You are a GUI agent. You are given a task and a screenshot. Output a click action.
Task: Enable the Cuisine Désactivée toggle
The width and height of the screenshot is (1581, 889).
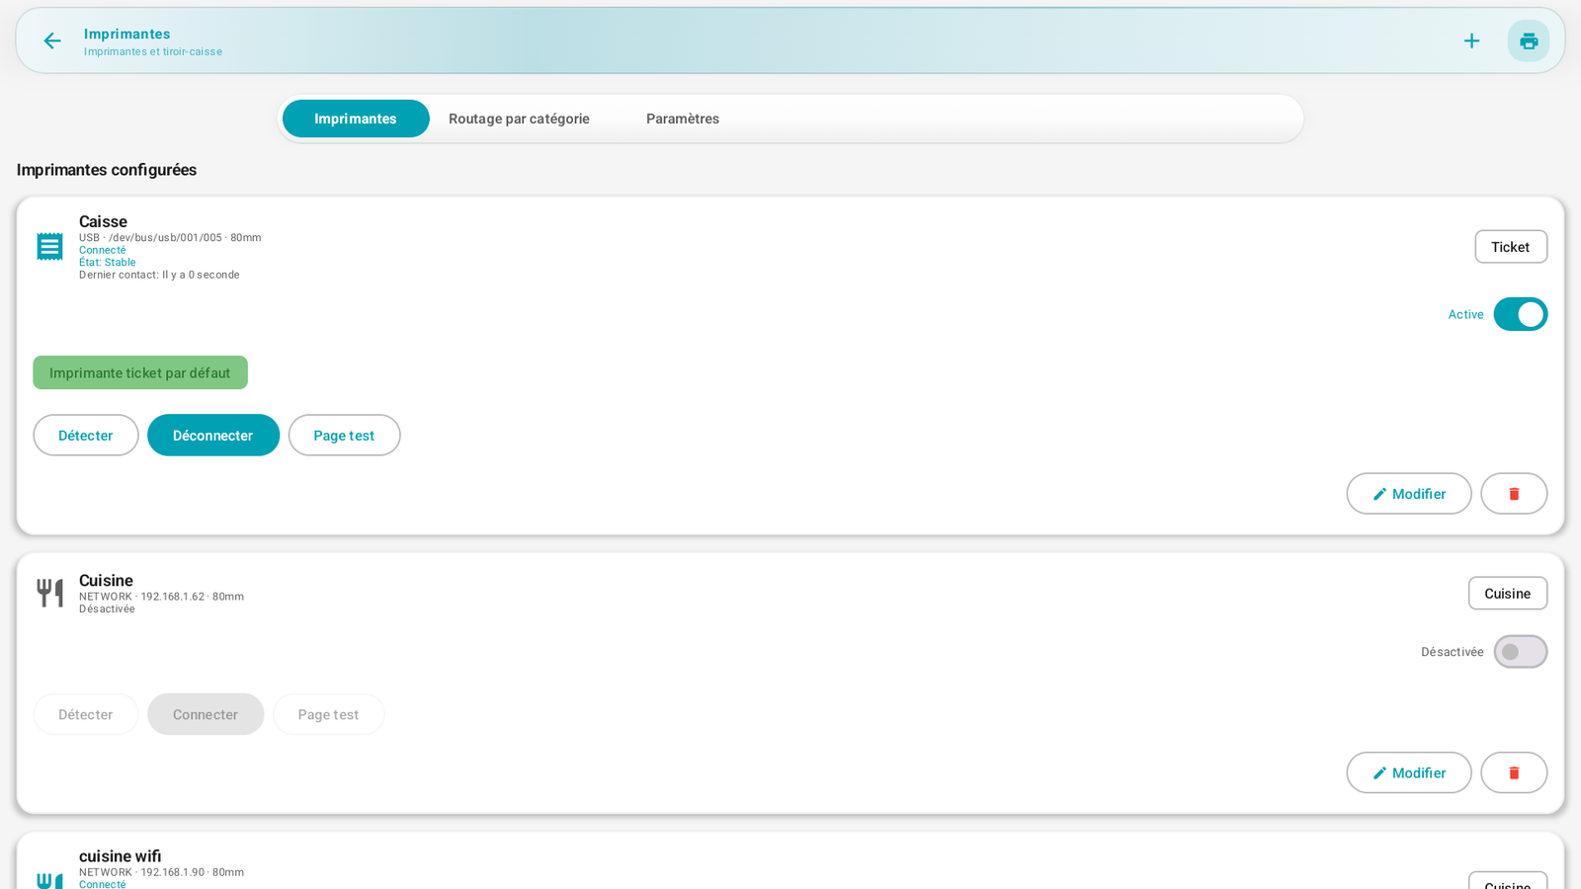point(1520,652)
